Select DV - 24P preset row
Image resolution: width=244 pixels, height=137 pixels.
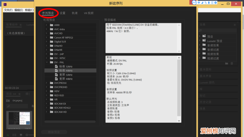[70, 54]
